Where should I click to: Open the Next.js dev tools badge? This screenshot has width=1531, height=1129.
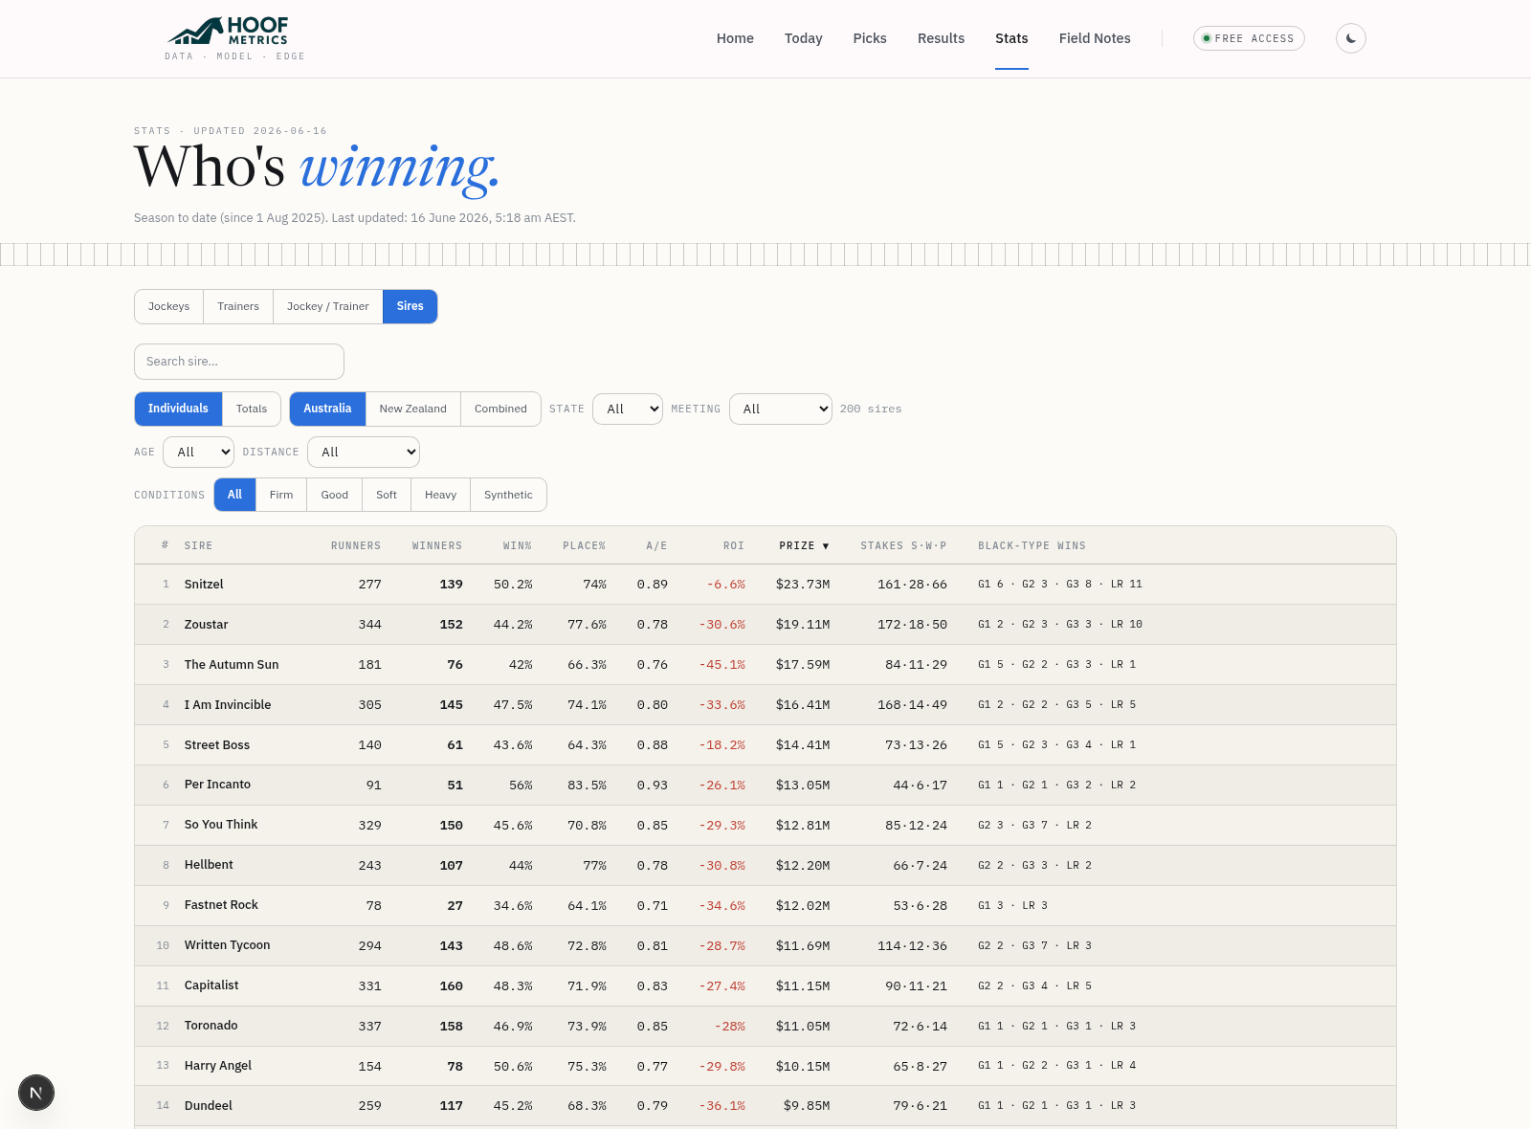[x=36, y=1093]
